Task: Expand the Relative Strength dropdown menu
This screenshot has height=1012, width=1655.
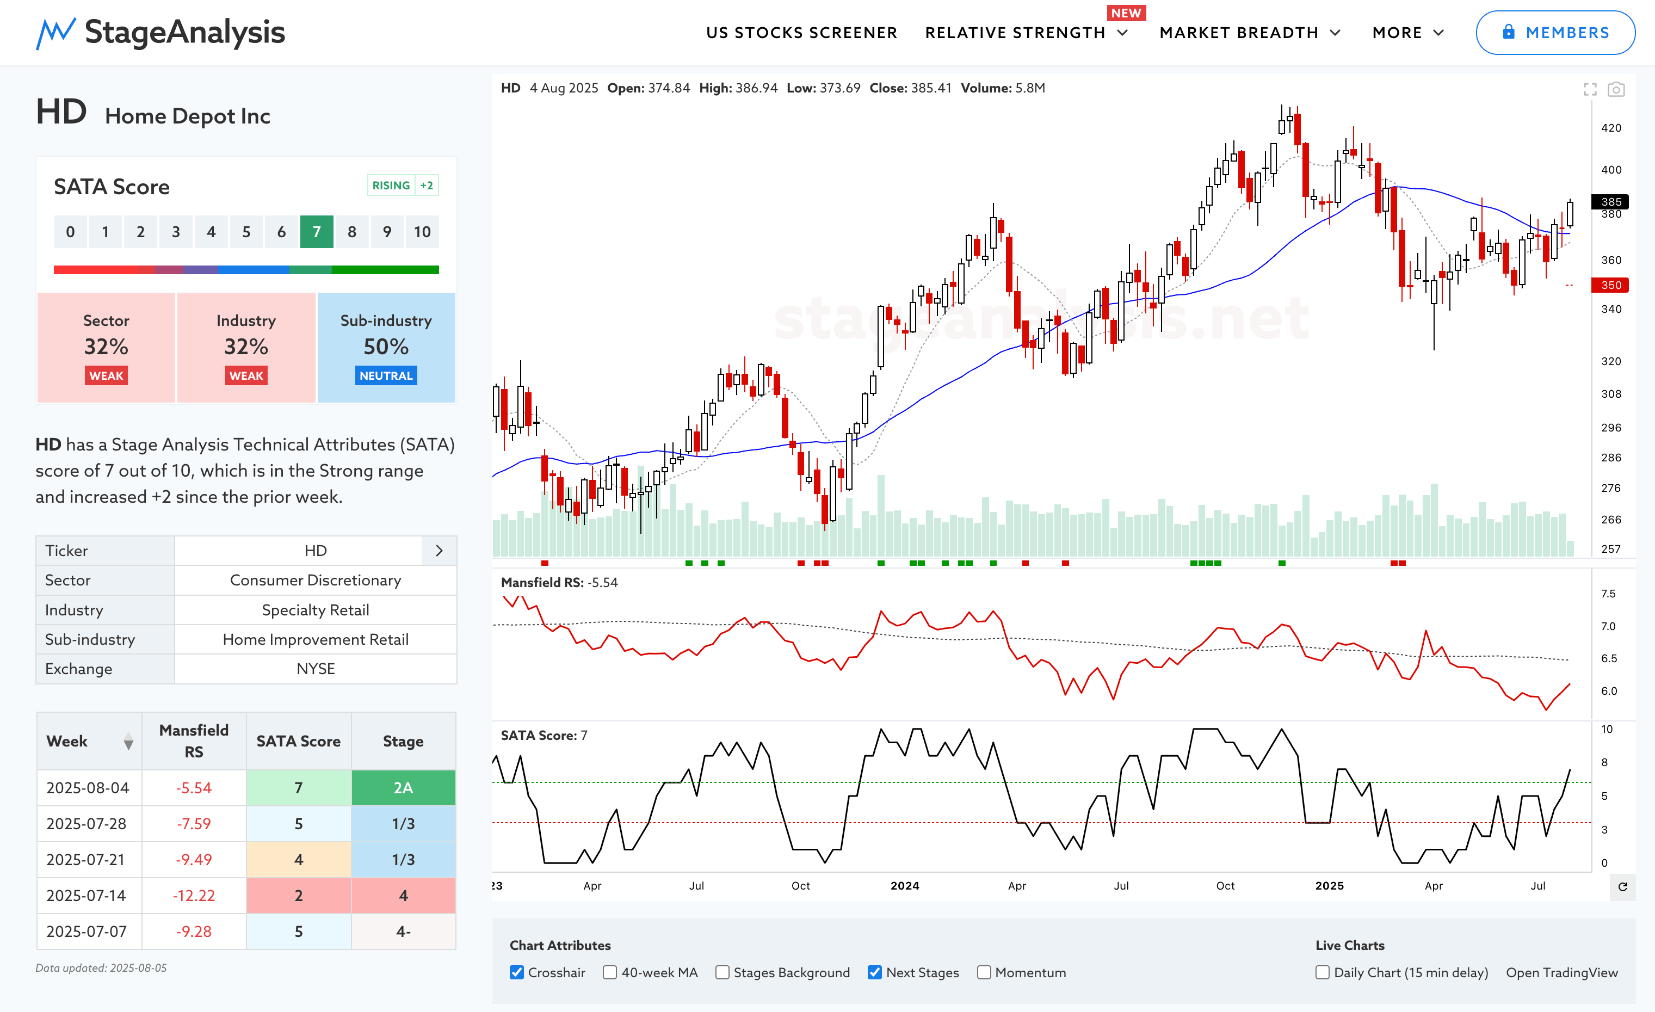Action: [1026, 33]
